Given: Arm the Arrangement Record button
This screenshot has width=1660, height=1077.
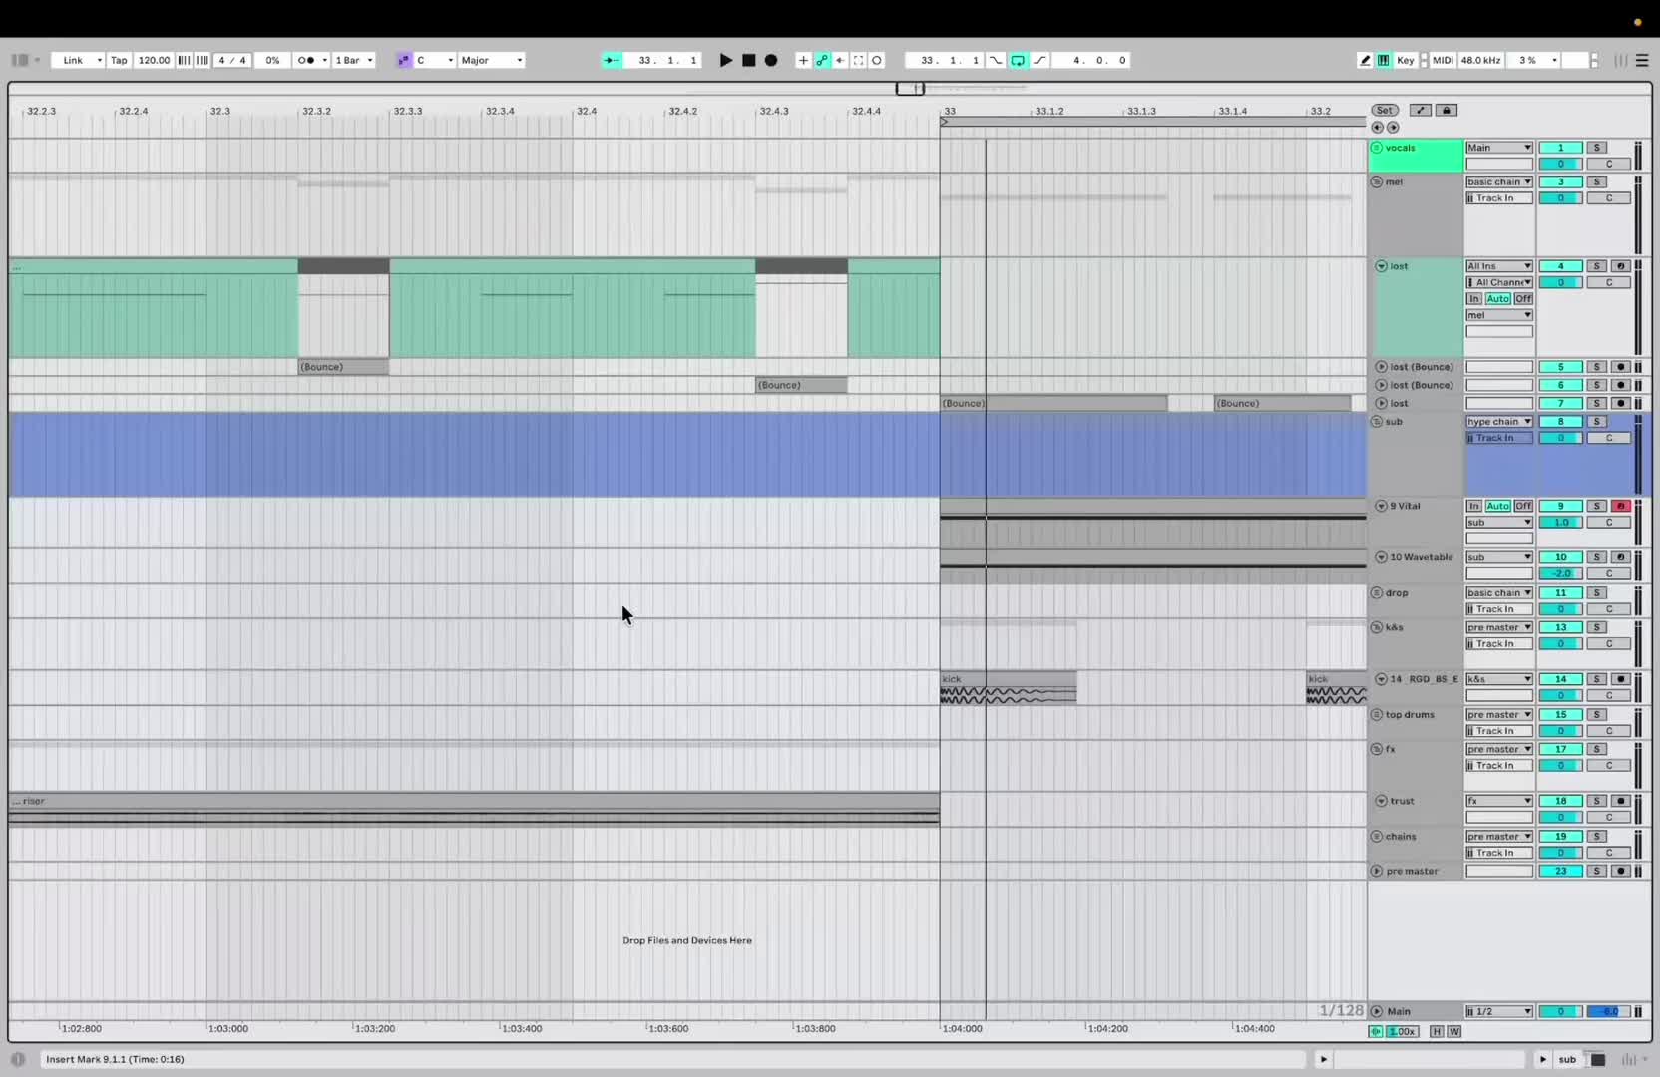Looking at the screenshot, I should pos(771,60).
